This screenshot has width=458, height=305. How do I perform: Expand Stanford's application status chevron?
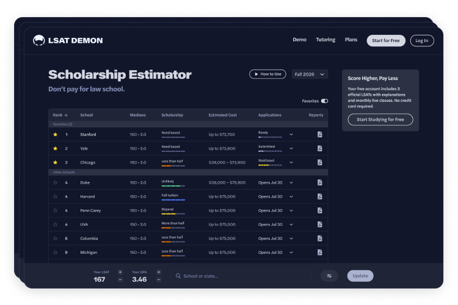[x=291, y=135]
